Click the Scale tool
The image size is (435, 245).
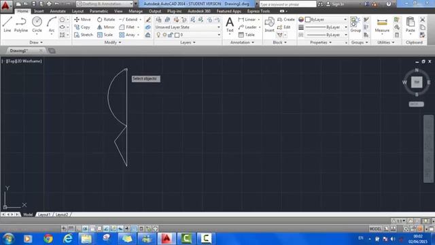click(105, 35)
